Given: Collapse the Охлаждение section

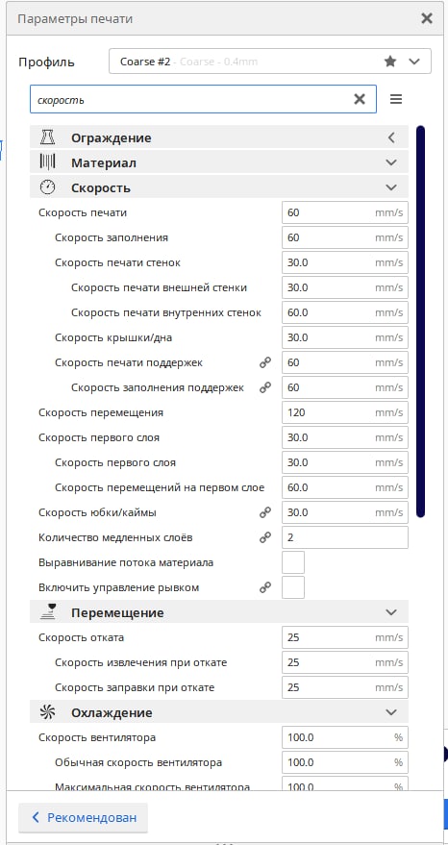Looking at the screenshot, I should pyautogui.click(x=391, y=712).
